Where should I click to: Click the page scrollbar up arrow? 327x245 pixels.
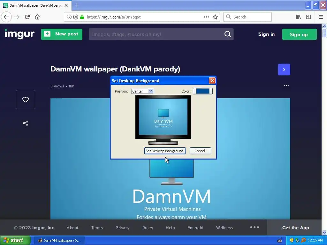point(324,26)
